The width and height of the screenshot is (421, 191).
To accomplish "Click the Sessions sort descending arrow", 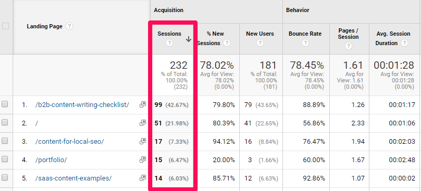I will point(189,39).
